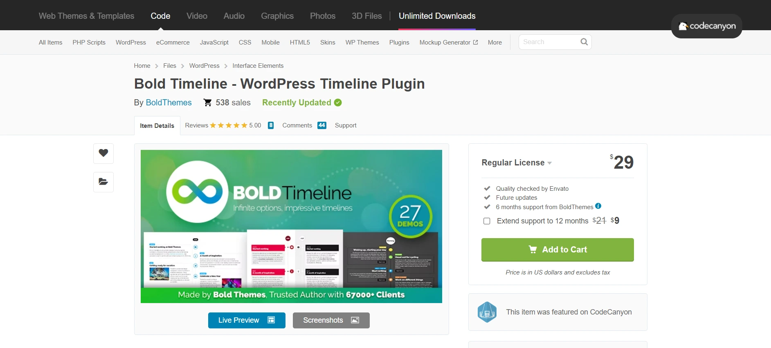Go to Home breadcrumb
This screenshot has width=771, height=348.
pos(142,66)
